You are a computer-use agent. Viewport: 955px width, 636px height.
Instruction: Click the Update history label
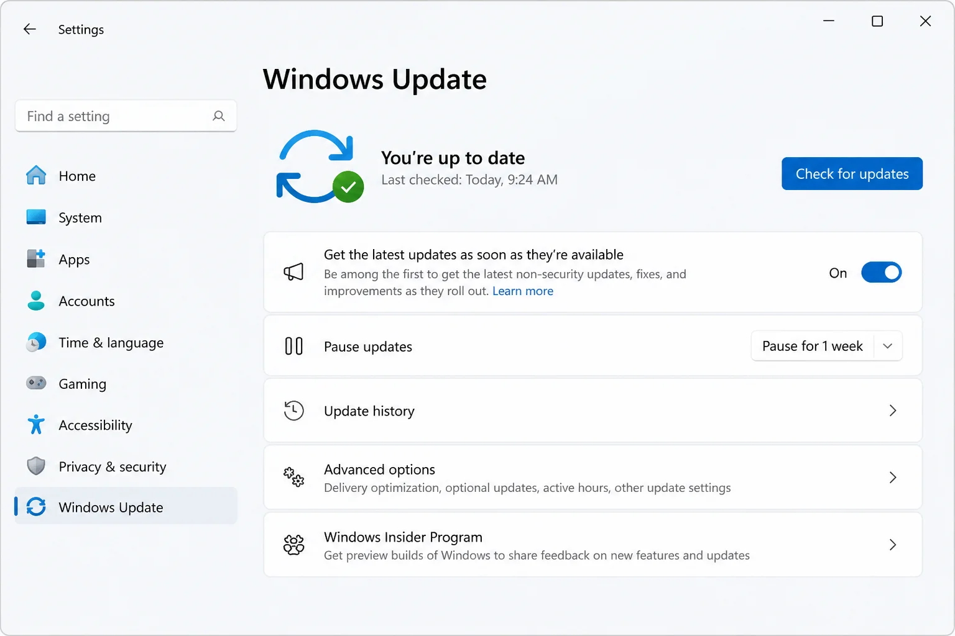[x=369, y=411]
